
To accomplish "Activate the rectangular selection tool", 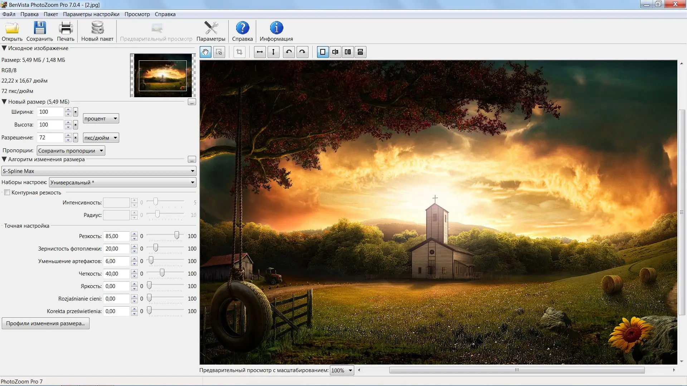I will 219,52.
